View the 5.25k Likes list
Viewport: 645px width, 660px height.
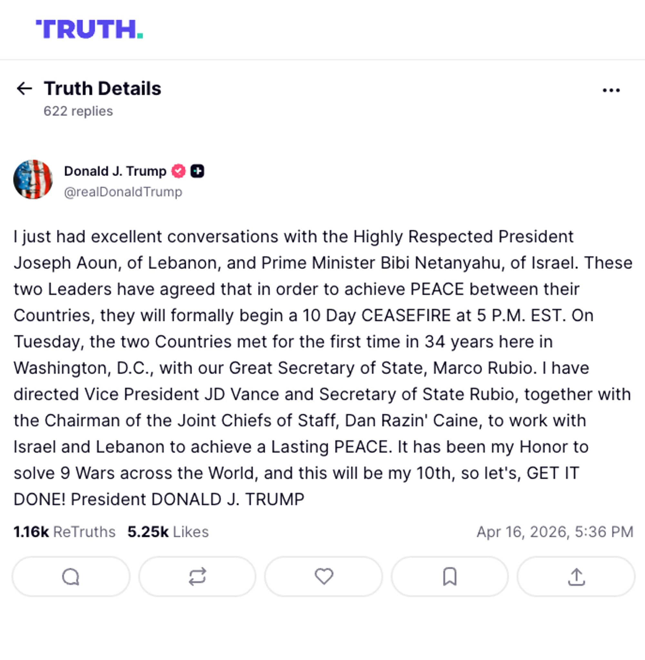[168, 532]
